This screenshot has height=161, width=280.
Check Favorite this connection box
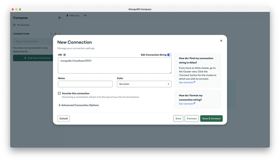point(59,93)
